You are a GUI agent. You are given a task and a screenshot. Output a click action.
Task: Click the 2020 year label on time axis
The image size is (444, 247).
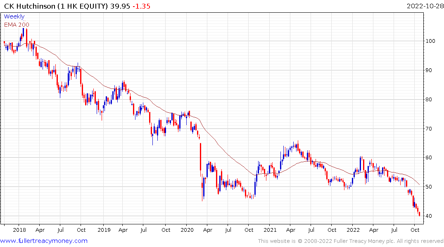click(187, 230)
